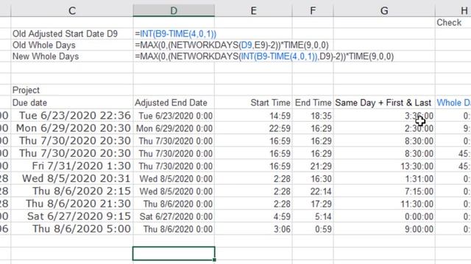Select the New Whole Days NETWORKDAYS(INT(...)) formula
The image size is (471, 264).
264,56
